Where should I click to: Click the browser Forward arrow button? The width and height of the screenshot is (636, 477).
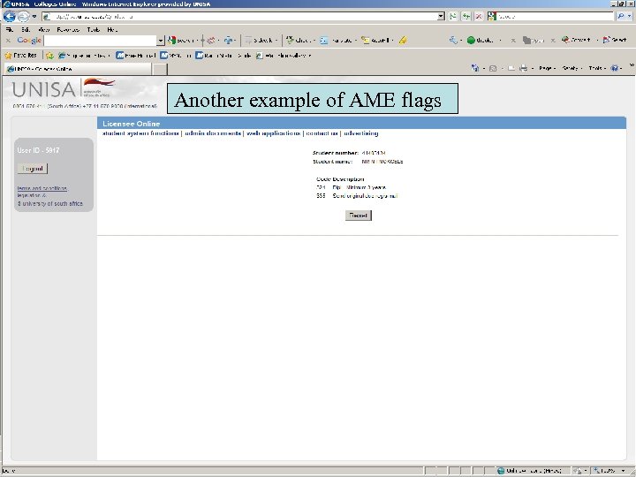[24, 16]
